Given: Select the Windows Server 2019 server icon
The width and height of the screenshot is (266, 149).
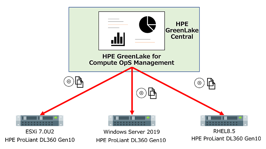Looking at the screenshot, I should (x=132, y=121).
